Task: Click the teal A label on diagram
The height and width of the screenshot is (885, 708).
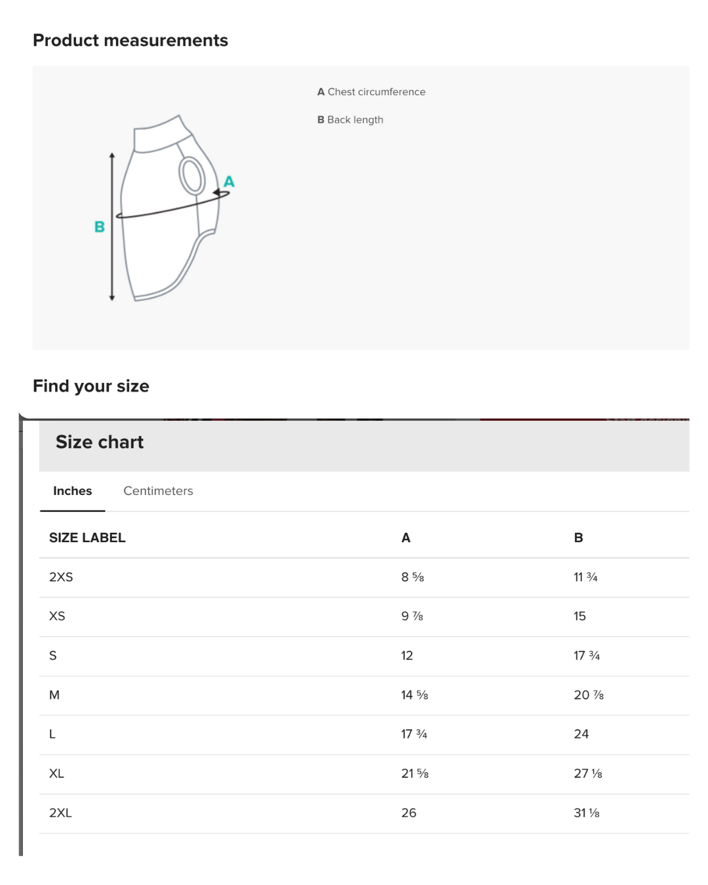Action: coord(229,182)
